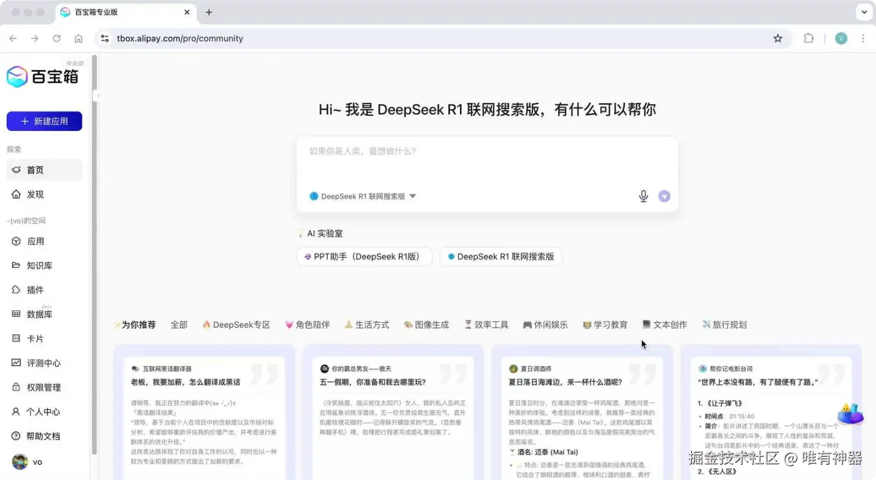This screenshot has height=480, width=876.
Task: Activate the microphone icon in the chat input
Action: point(643,196)
